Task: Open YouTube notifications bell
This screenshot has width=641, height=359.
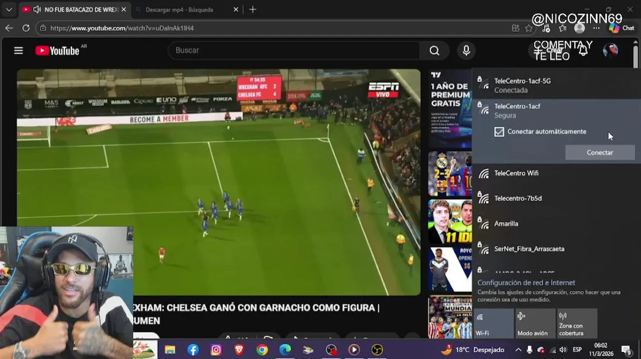Action: 583,50
